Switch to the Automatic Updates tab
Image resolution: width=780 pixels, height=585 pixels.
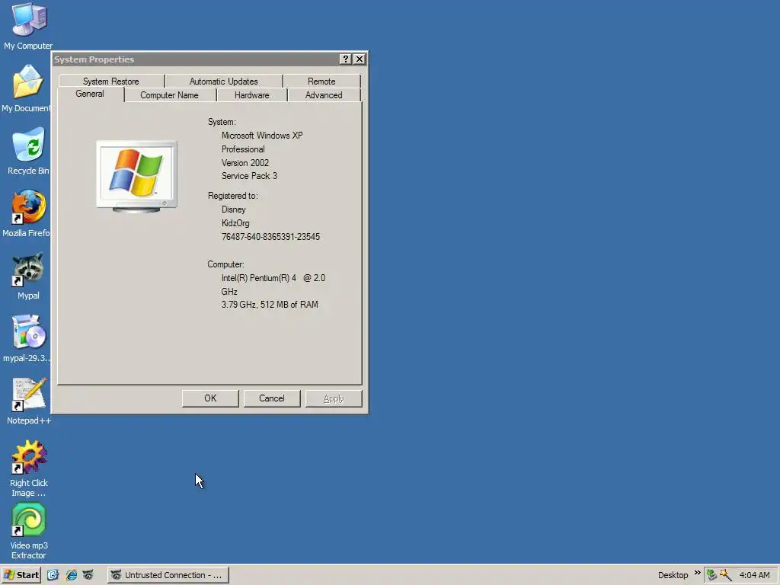223,81
